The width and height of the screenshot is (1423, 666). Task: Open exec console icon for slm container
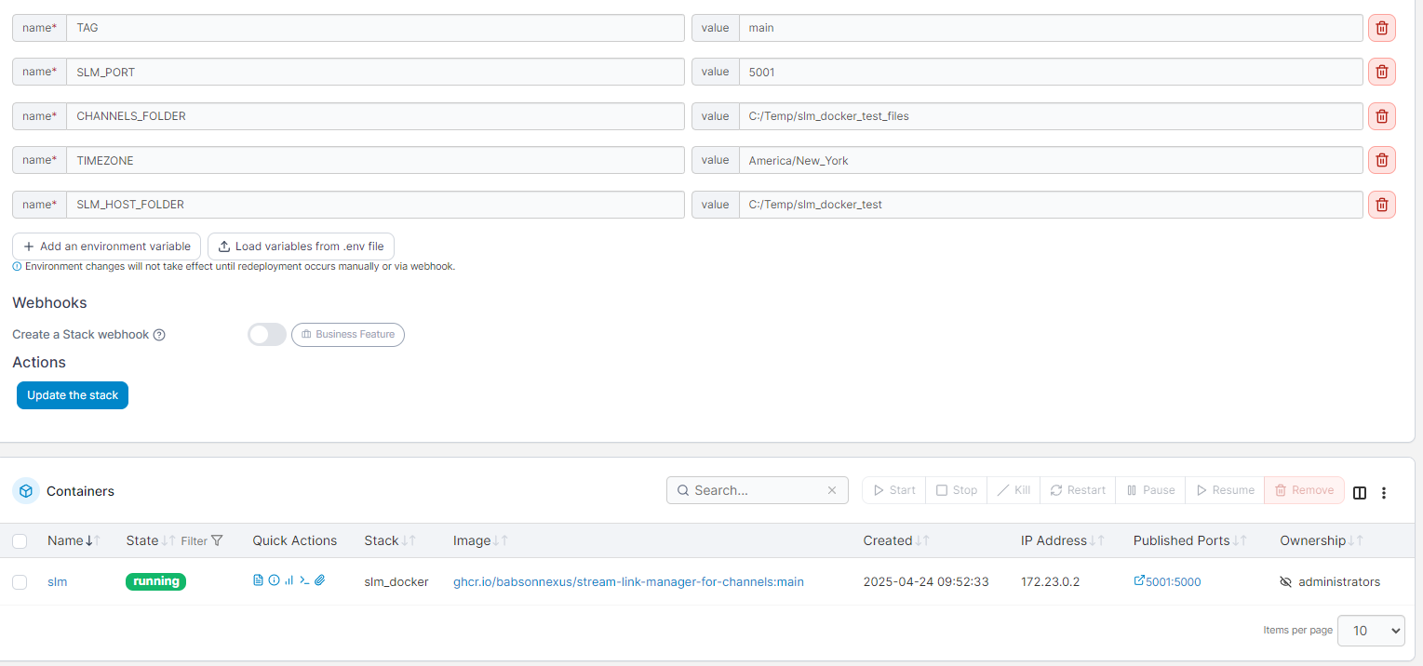pos(303,580)
